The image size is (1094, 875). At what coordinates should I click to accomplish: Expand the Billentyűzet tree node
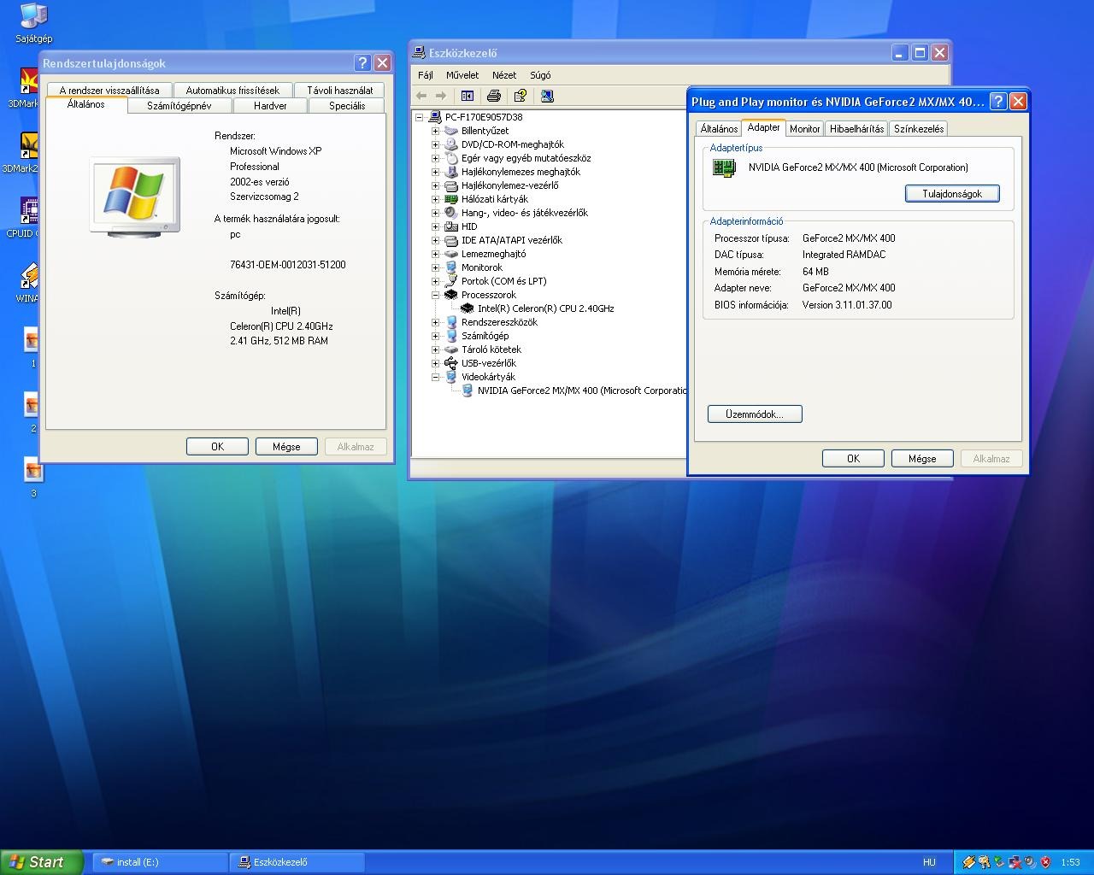click(x=435, y=131)
